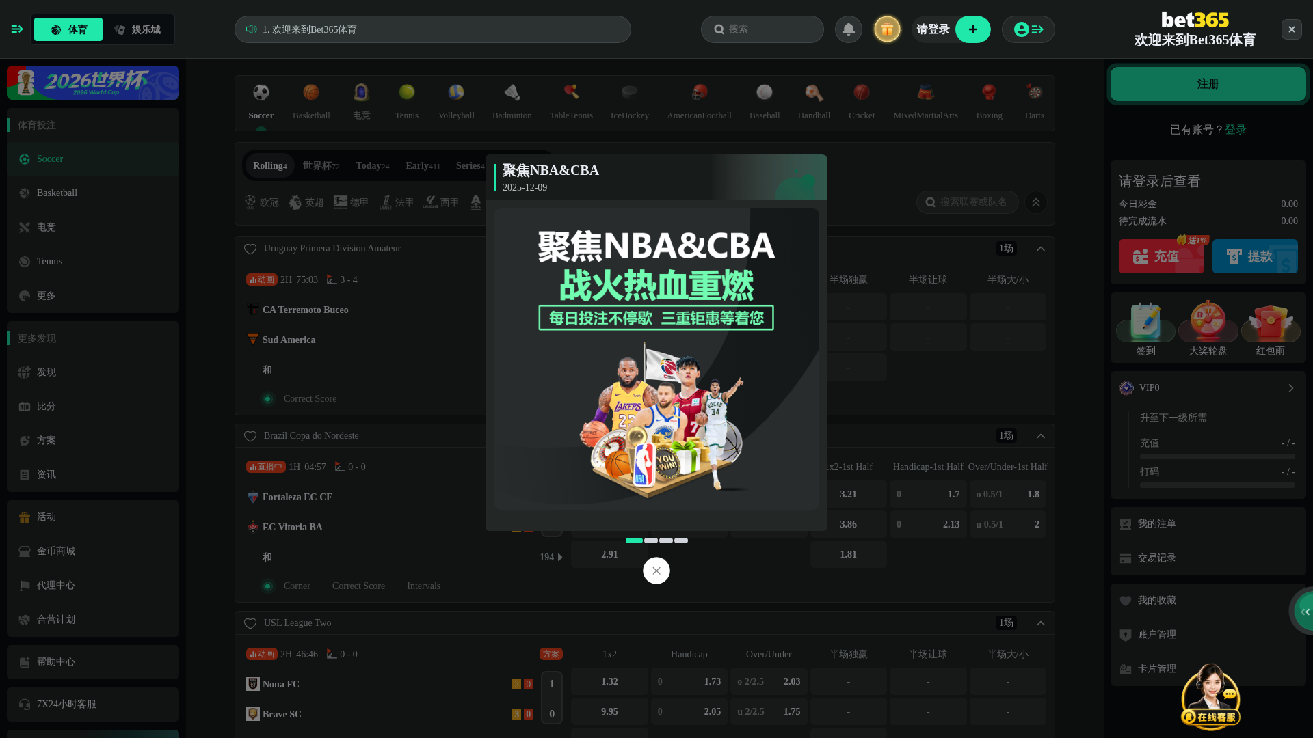Open the gold gift box icon
The width and height of the screenshot is (1313, 738).
click(887, 29)
